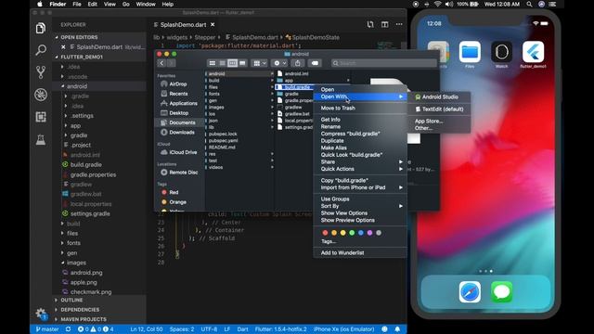Open Finder action gear dropdown
594x334 pixels.
pos(280,63)
